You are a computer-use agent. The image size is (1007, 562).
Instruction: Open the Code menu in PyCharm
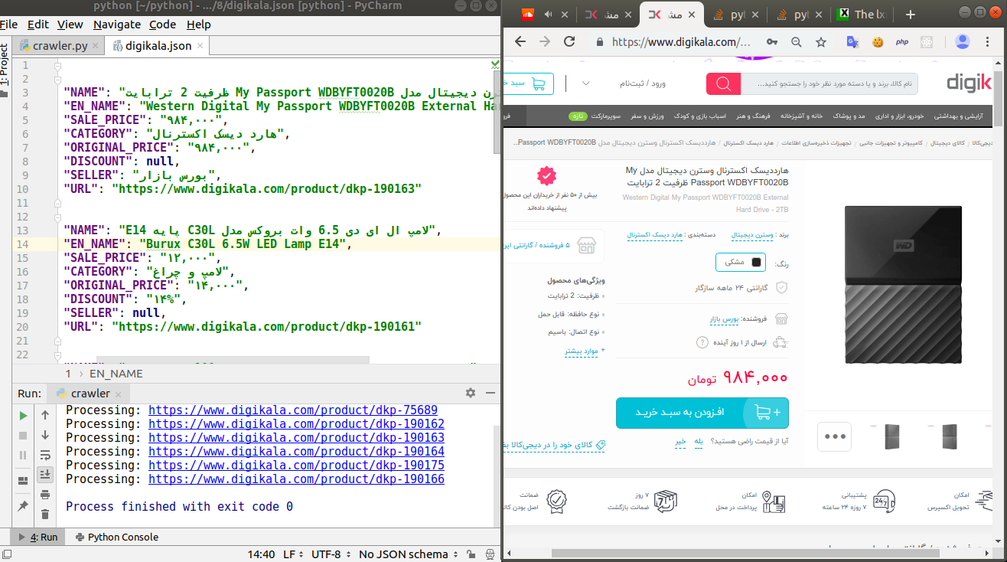(x=162, y=25)
